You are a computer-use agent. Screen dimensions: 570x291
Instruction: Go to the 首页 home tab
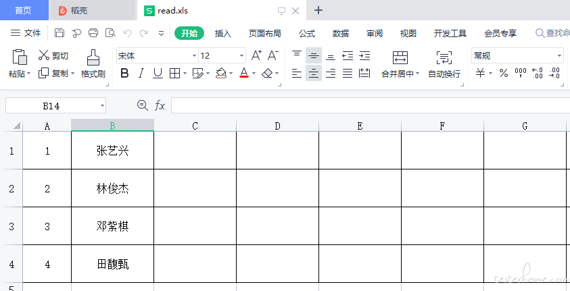point(24,11)
